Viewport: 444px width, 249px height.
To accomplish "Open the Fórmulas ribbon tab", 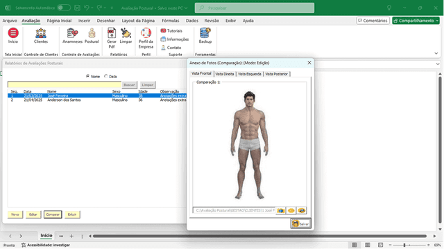I will [x=171, y=21].
